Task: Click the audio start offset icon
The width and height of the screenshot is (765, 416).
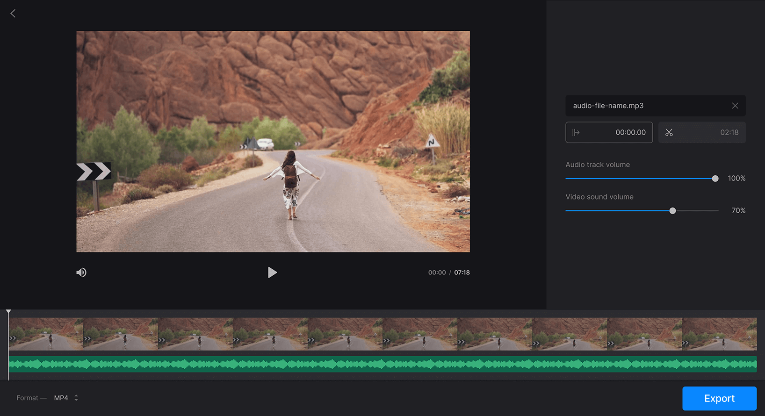Action: tap(576, 133)
